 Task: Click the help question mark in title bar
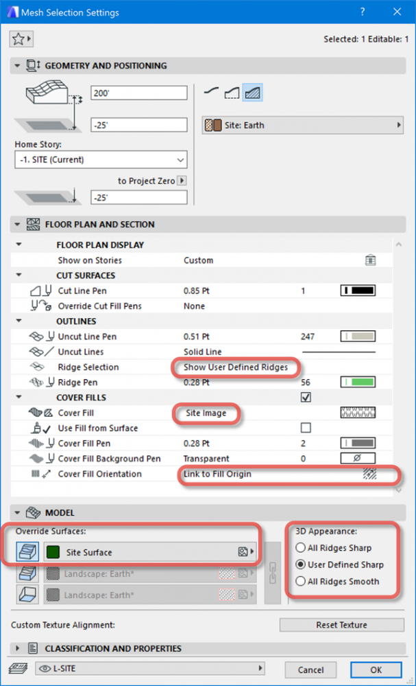363,12
